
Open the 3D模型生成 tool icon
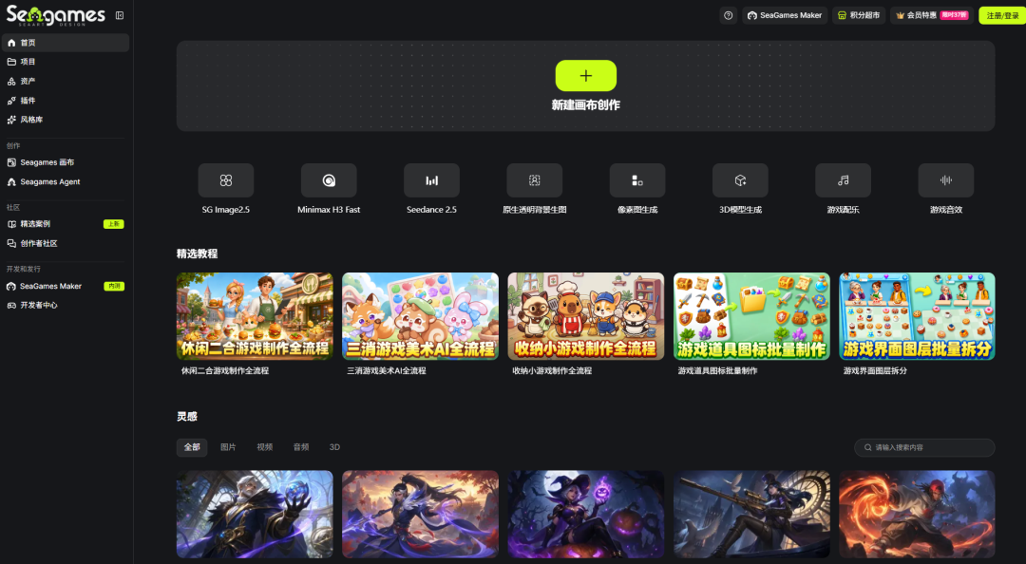tap(740, 180)
